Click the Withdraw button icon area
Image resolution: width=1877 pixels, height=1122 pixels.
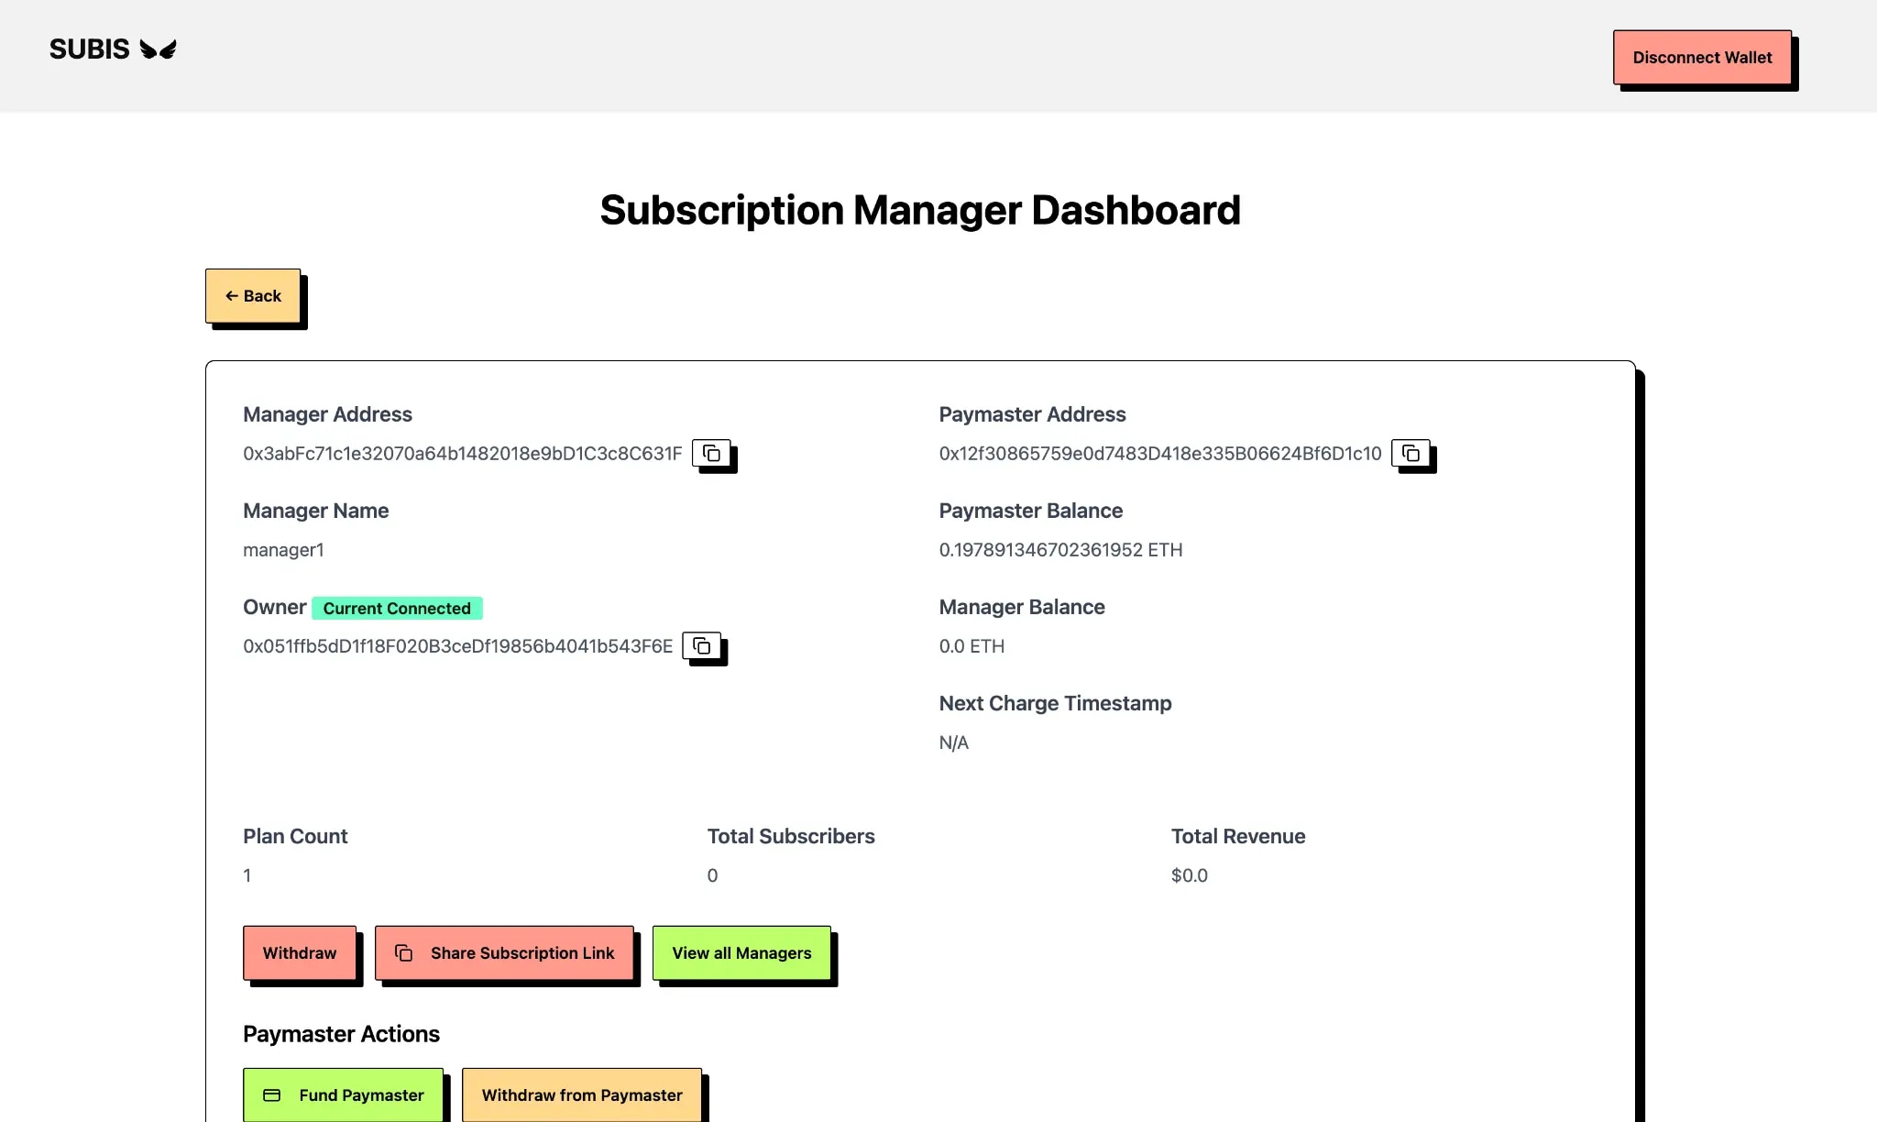point(299,952)
